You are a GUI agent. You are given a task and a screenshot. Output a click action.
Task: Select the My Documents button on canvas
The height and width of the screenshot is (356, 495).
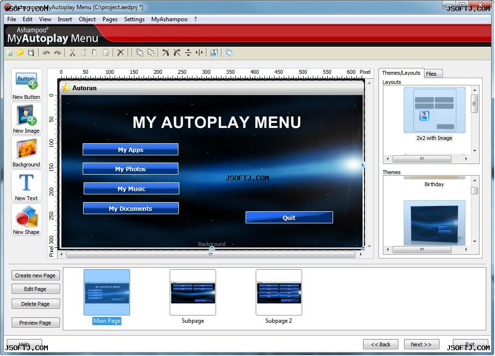click(131, 208)
